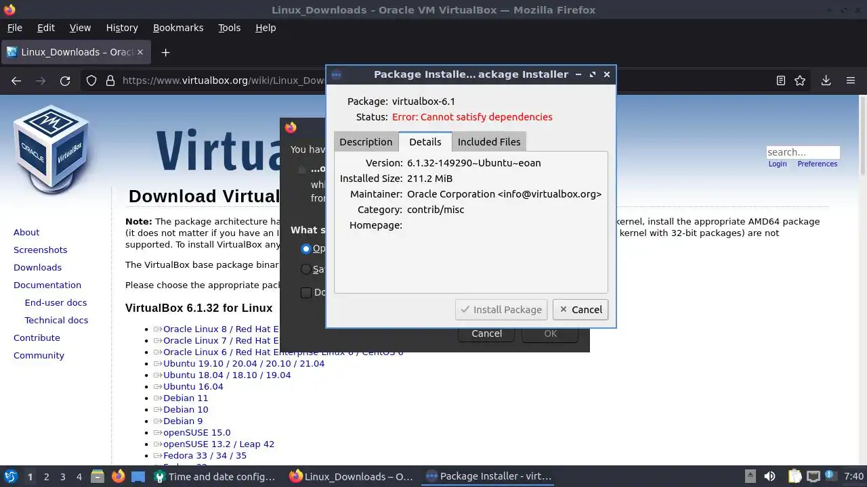Toggle reader view icon in address bar

coord(781,80)
